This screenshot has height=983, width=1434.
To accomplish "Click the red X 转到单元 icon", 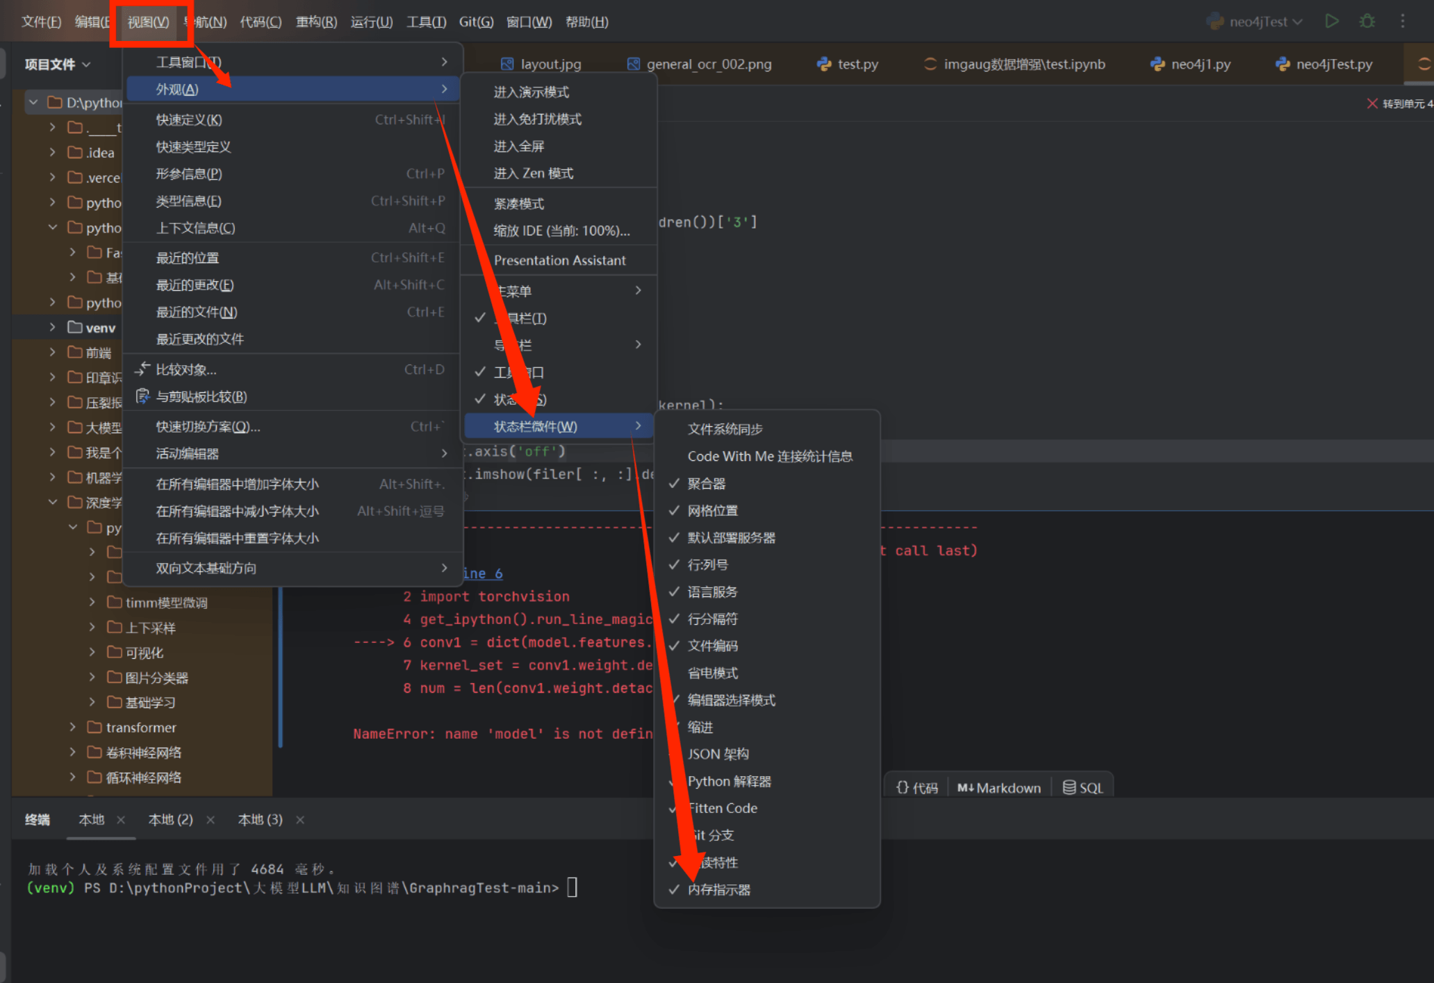I will tap(1371, 103).
